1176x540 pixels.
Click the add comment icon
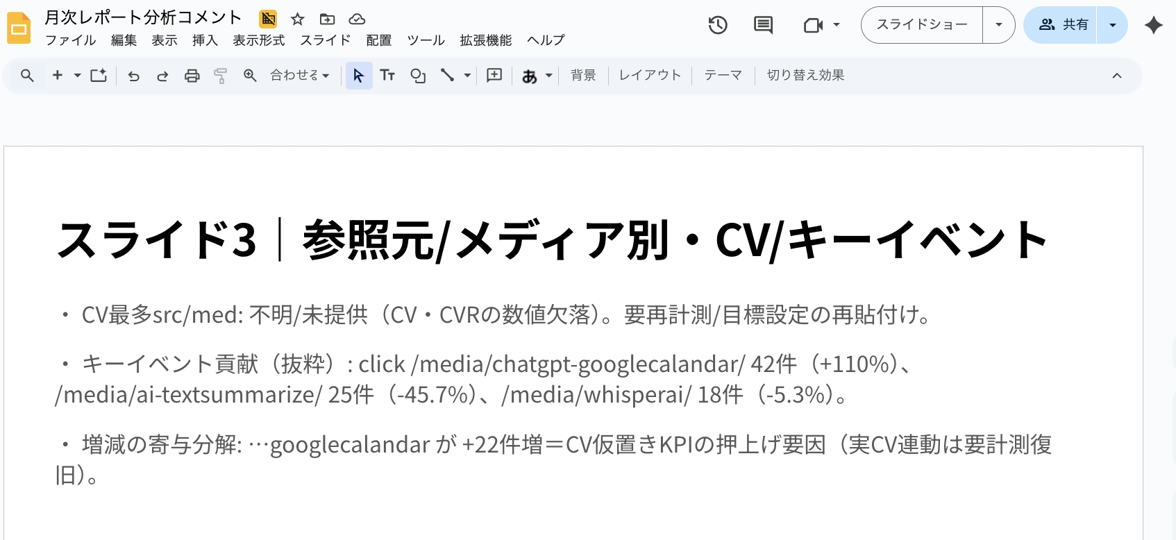(x=494, y=76)
